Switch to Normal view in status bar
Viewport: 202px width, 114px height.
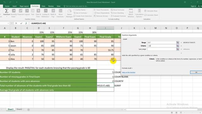point(172,113)
